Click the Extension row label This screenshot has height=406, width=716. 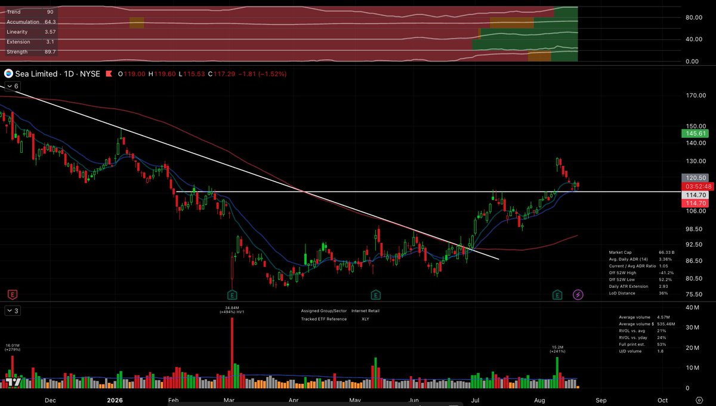point(18,42)
